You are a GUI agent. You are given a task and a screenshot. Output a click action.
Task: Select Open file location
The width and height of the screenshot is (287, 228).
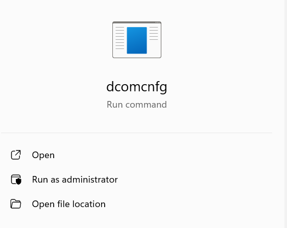(68, 204)
